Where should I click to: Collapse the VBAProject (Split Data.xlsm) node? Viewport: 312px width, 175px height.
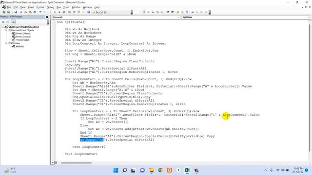2,27
